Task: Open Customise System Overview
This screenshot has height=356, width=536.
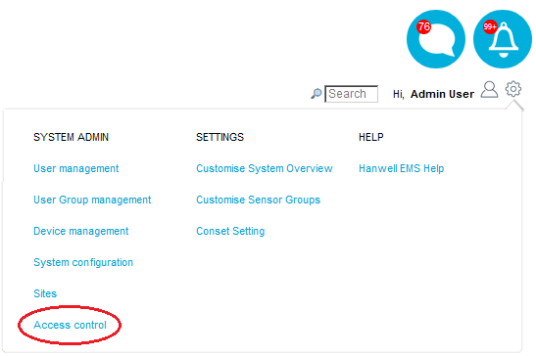Action: coord(265,168)
